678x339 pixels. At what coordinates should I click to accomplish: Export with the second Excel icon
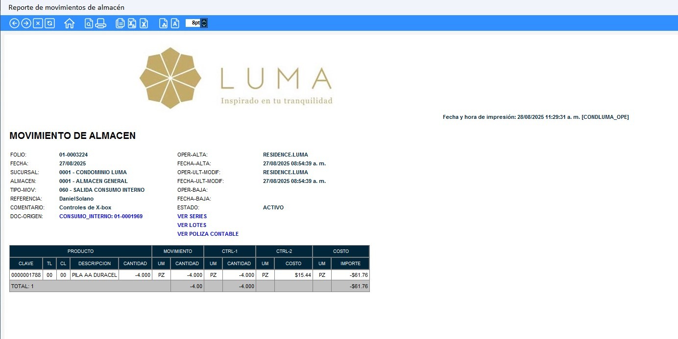coord(144,23)
